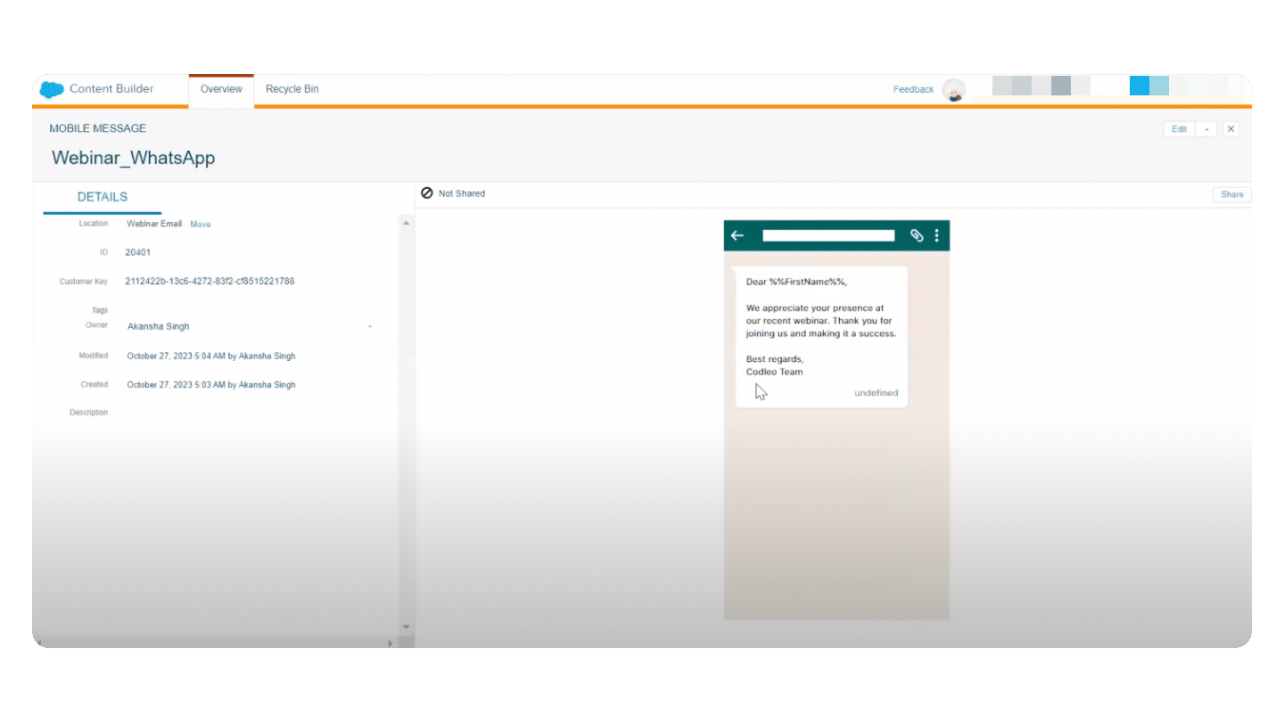Viewport: 1284px width, 722px height.
Task: Click the Not Shared status icon
Action: [x=427, y=193]
